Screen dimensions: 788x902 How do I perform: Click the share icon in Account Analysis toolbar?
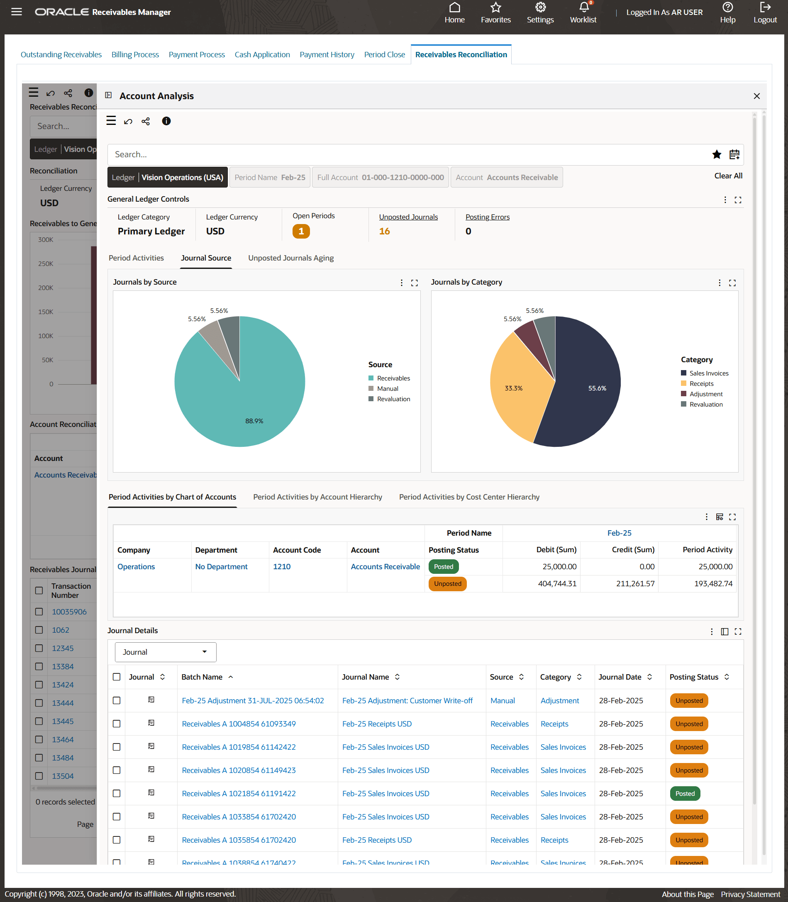(146, 121)
